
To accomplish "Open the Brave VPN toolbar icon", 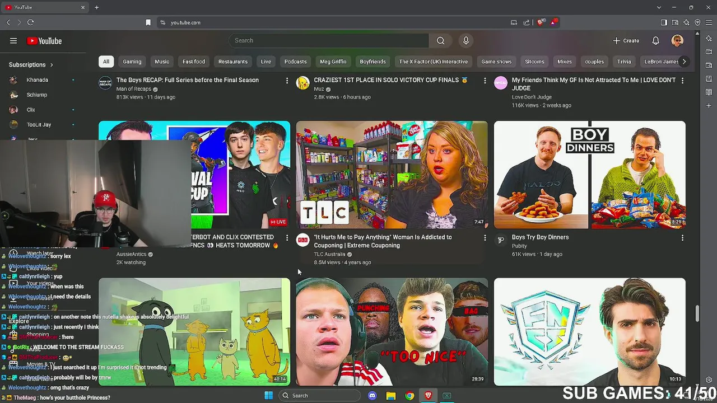I will click(x=697, y=22).
